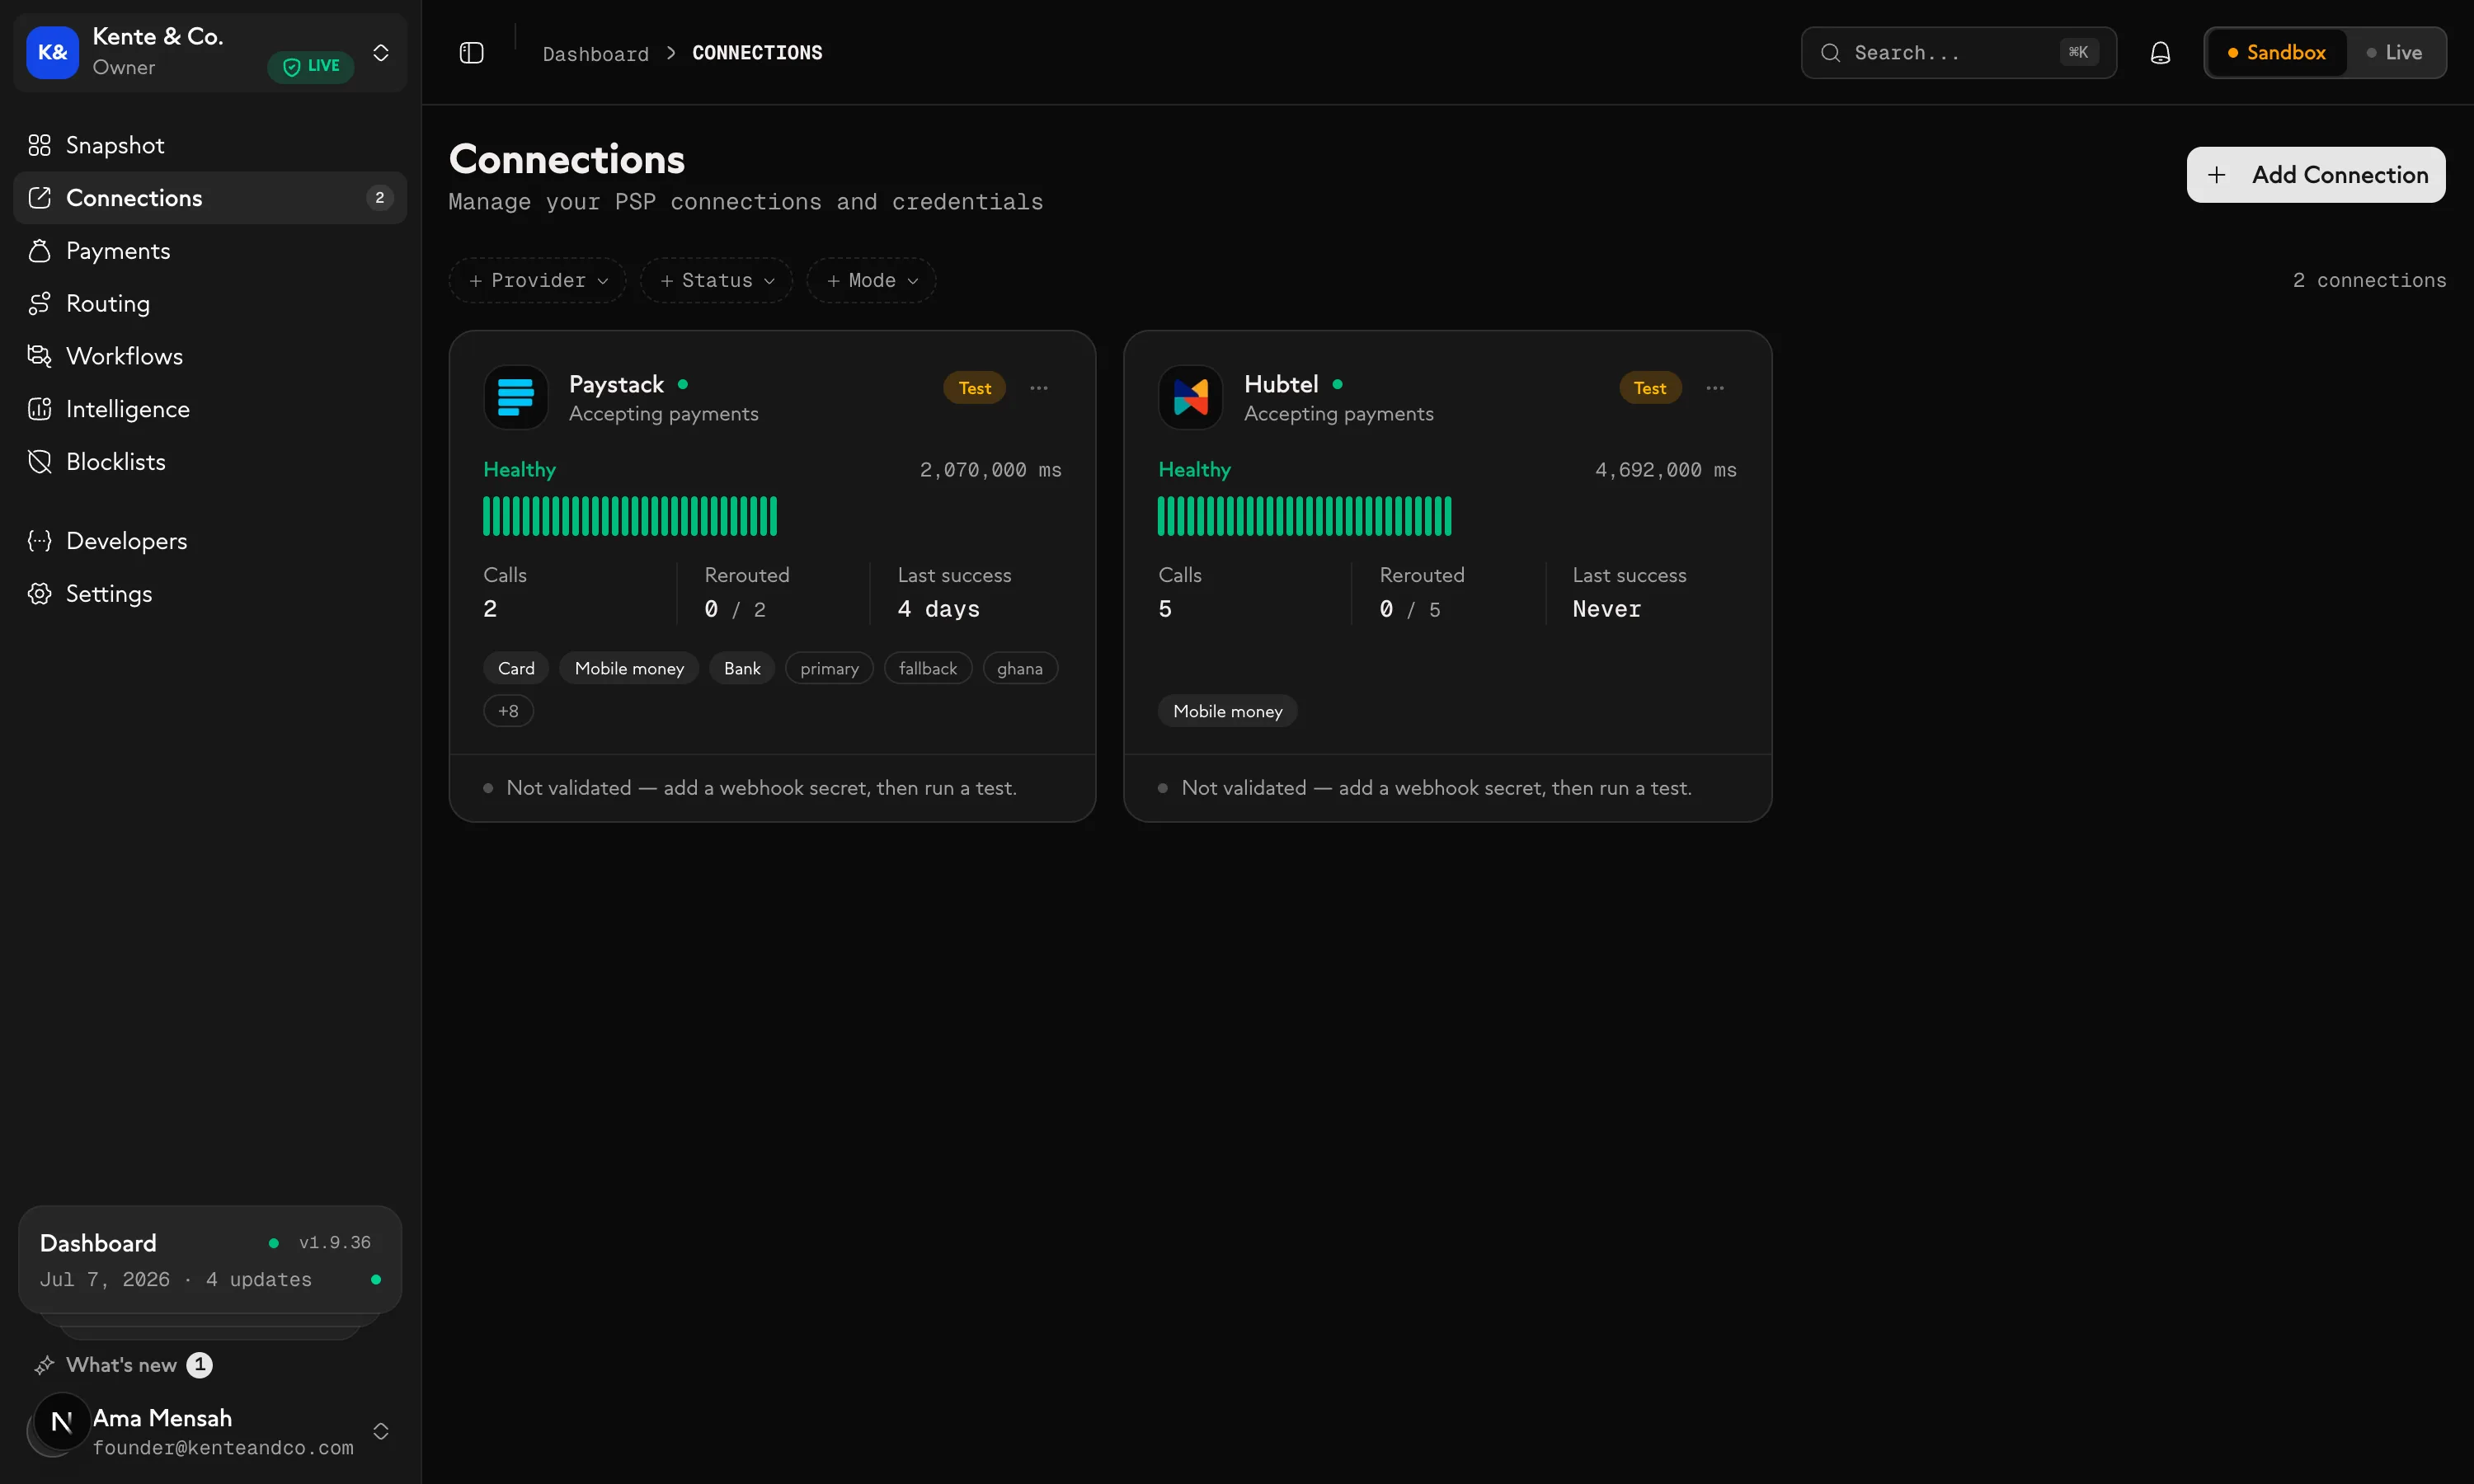Click the Dashboard breadcrumb link
This screenshot has width=2474, height=1484.
596,54
